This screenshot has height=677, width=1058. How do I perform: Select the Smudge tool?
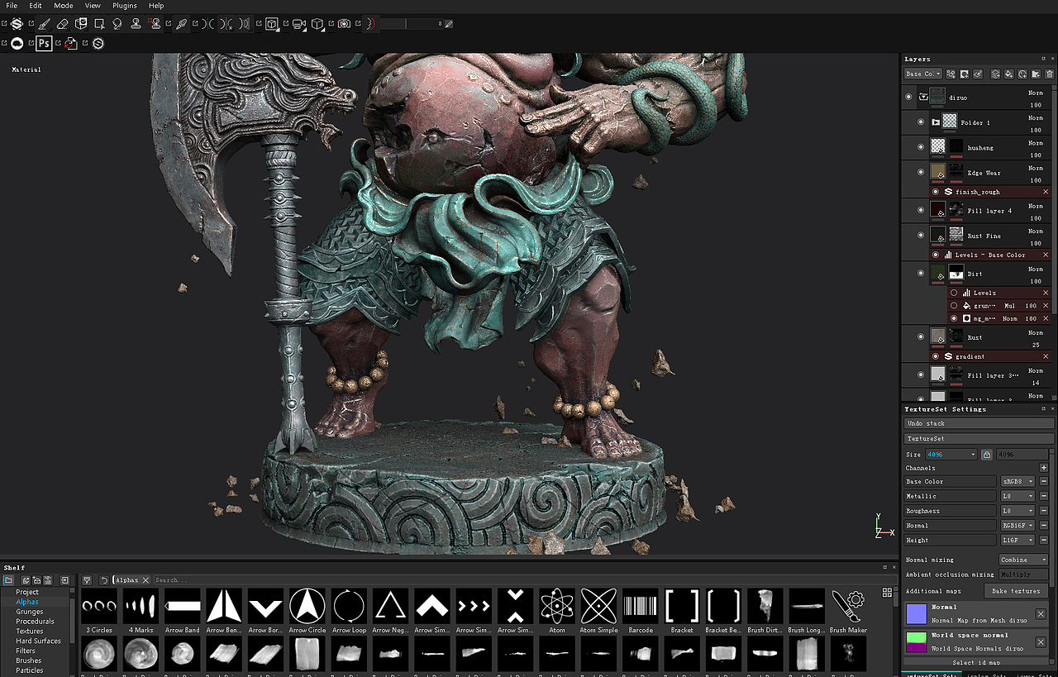(x=117, y=24)
